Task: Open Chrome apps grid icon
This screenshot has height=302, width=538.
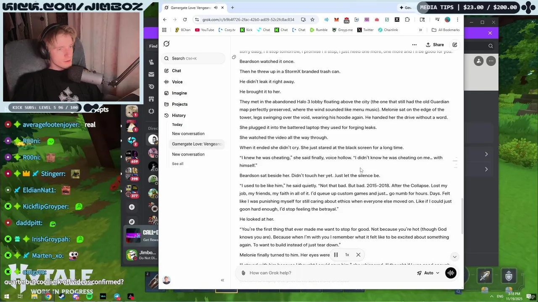Action: [x=164, y=30]
